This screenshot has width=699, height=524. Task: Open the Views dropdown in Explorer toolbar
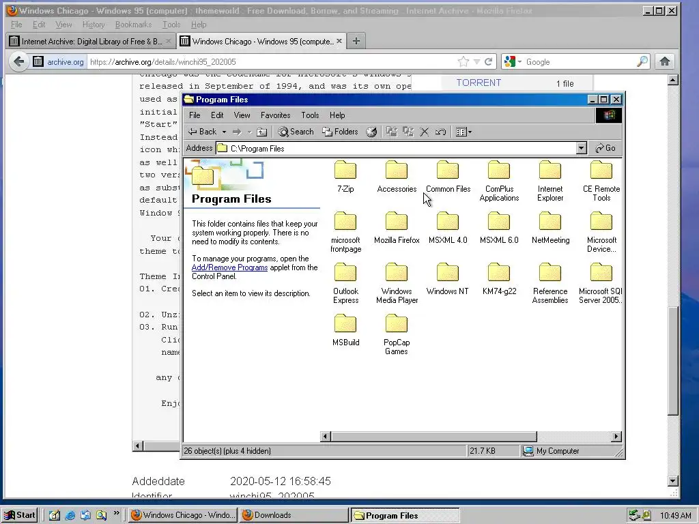(463, 132)
